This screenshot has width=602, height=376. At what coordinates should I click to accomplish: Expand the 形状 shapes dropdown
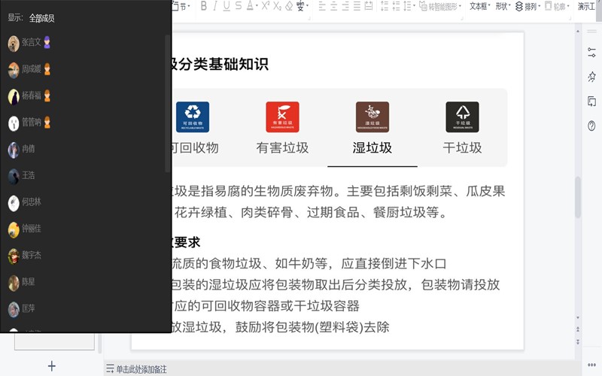pyautogui.click(x=503, y=6)
